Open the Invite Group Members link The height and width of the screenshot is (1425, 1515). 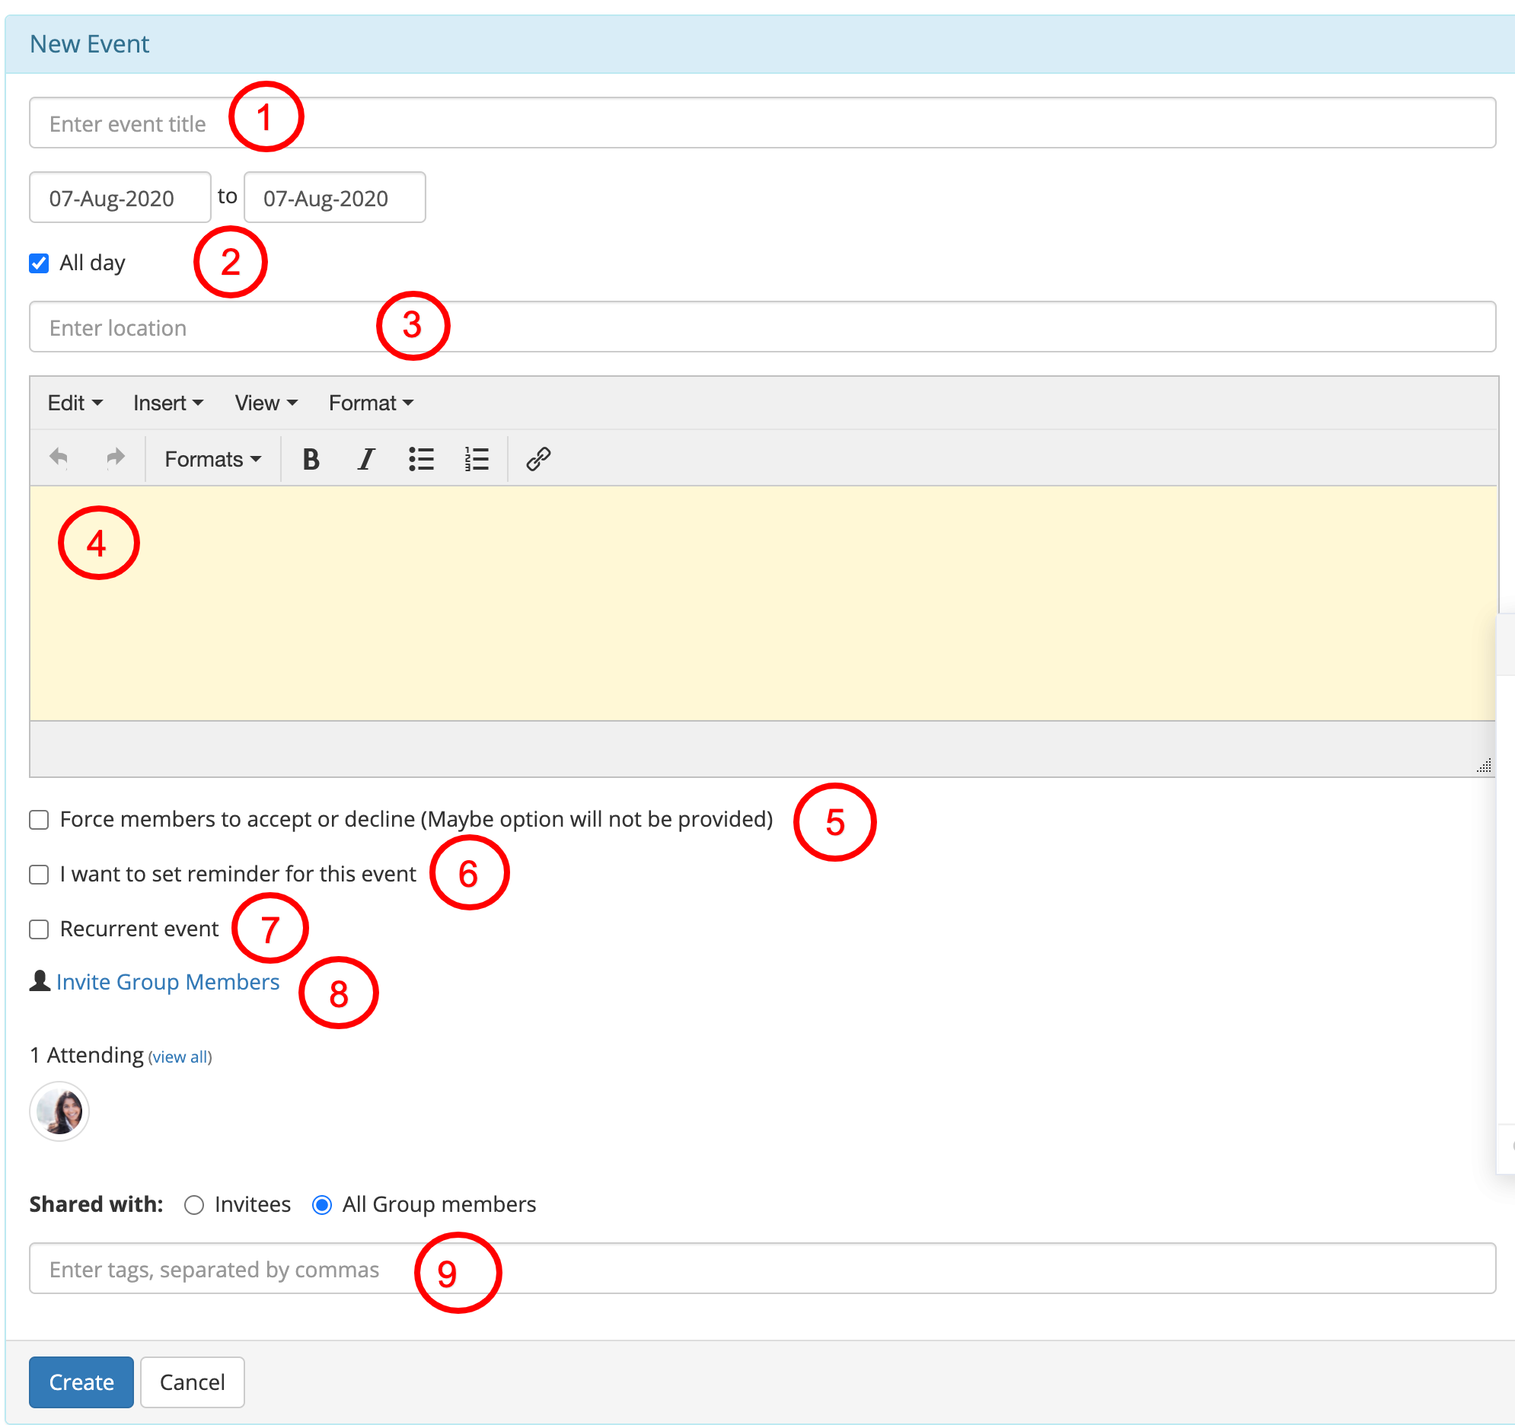[167, 981]
